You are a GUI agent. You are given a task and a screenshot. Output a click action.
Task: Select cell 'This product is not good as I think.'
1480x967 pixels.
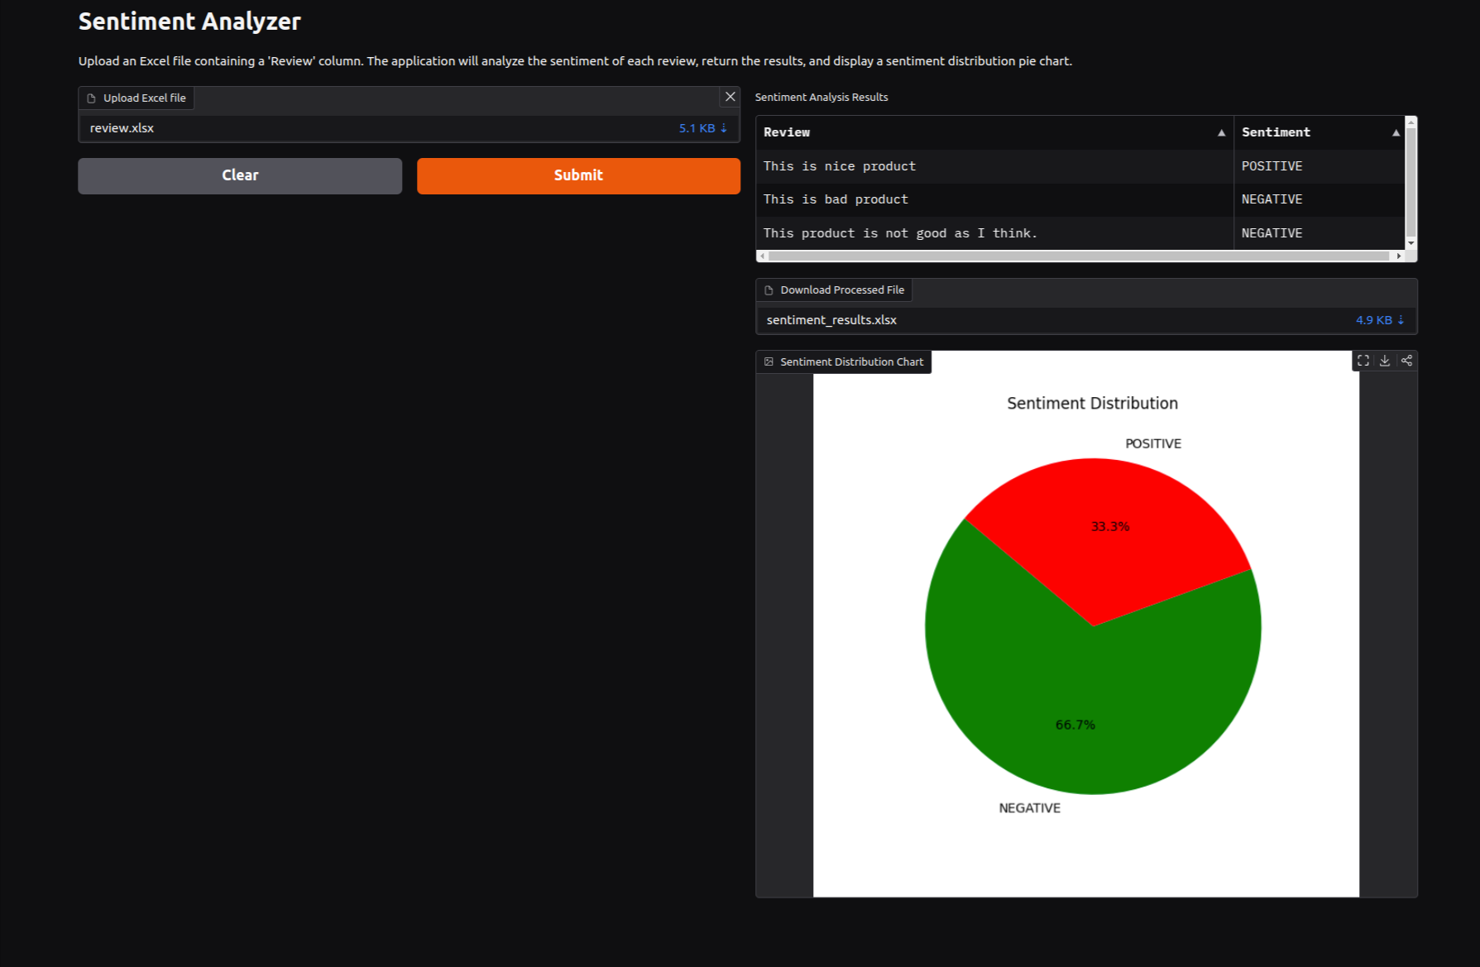(x=994, y=233)
